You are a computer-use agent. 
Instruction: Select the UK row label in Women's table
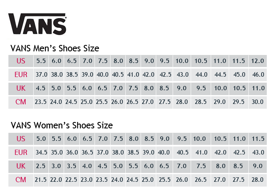click(21, 166)
